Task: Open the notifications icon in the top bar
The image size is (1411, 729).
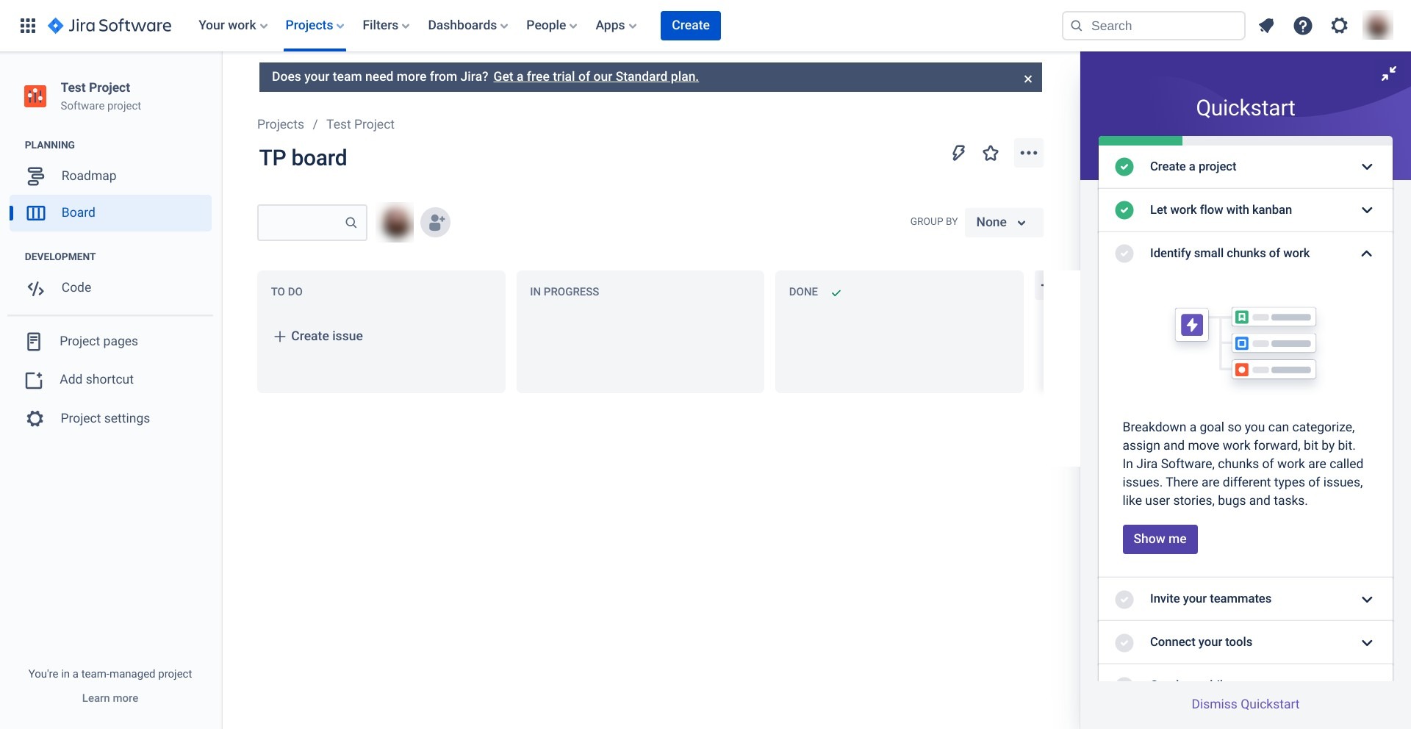Action: [x=1265, y=26]
